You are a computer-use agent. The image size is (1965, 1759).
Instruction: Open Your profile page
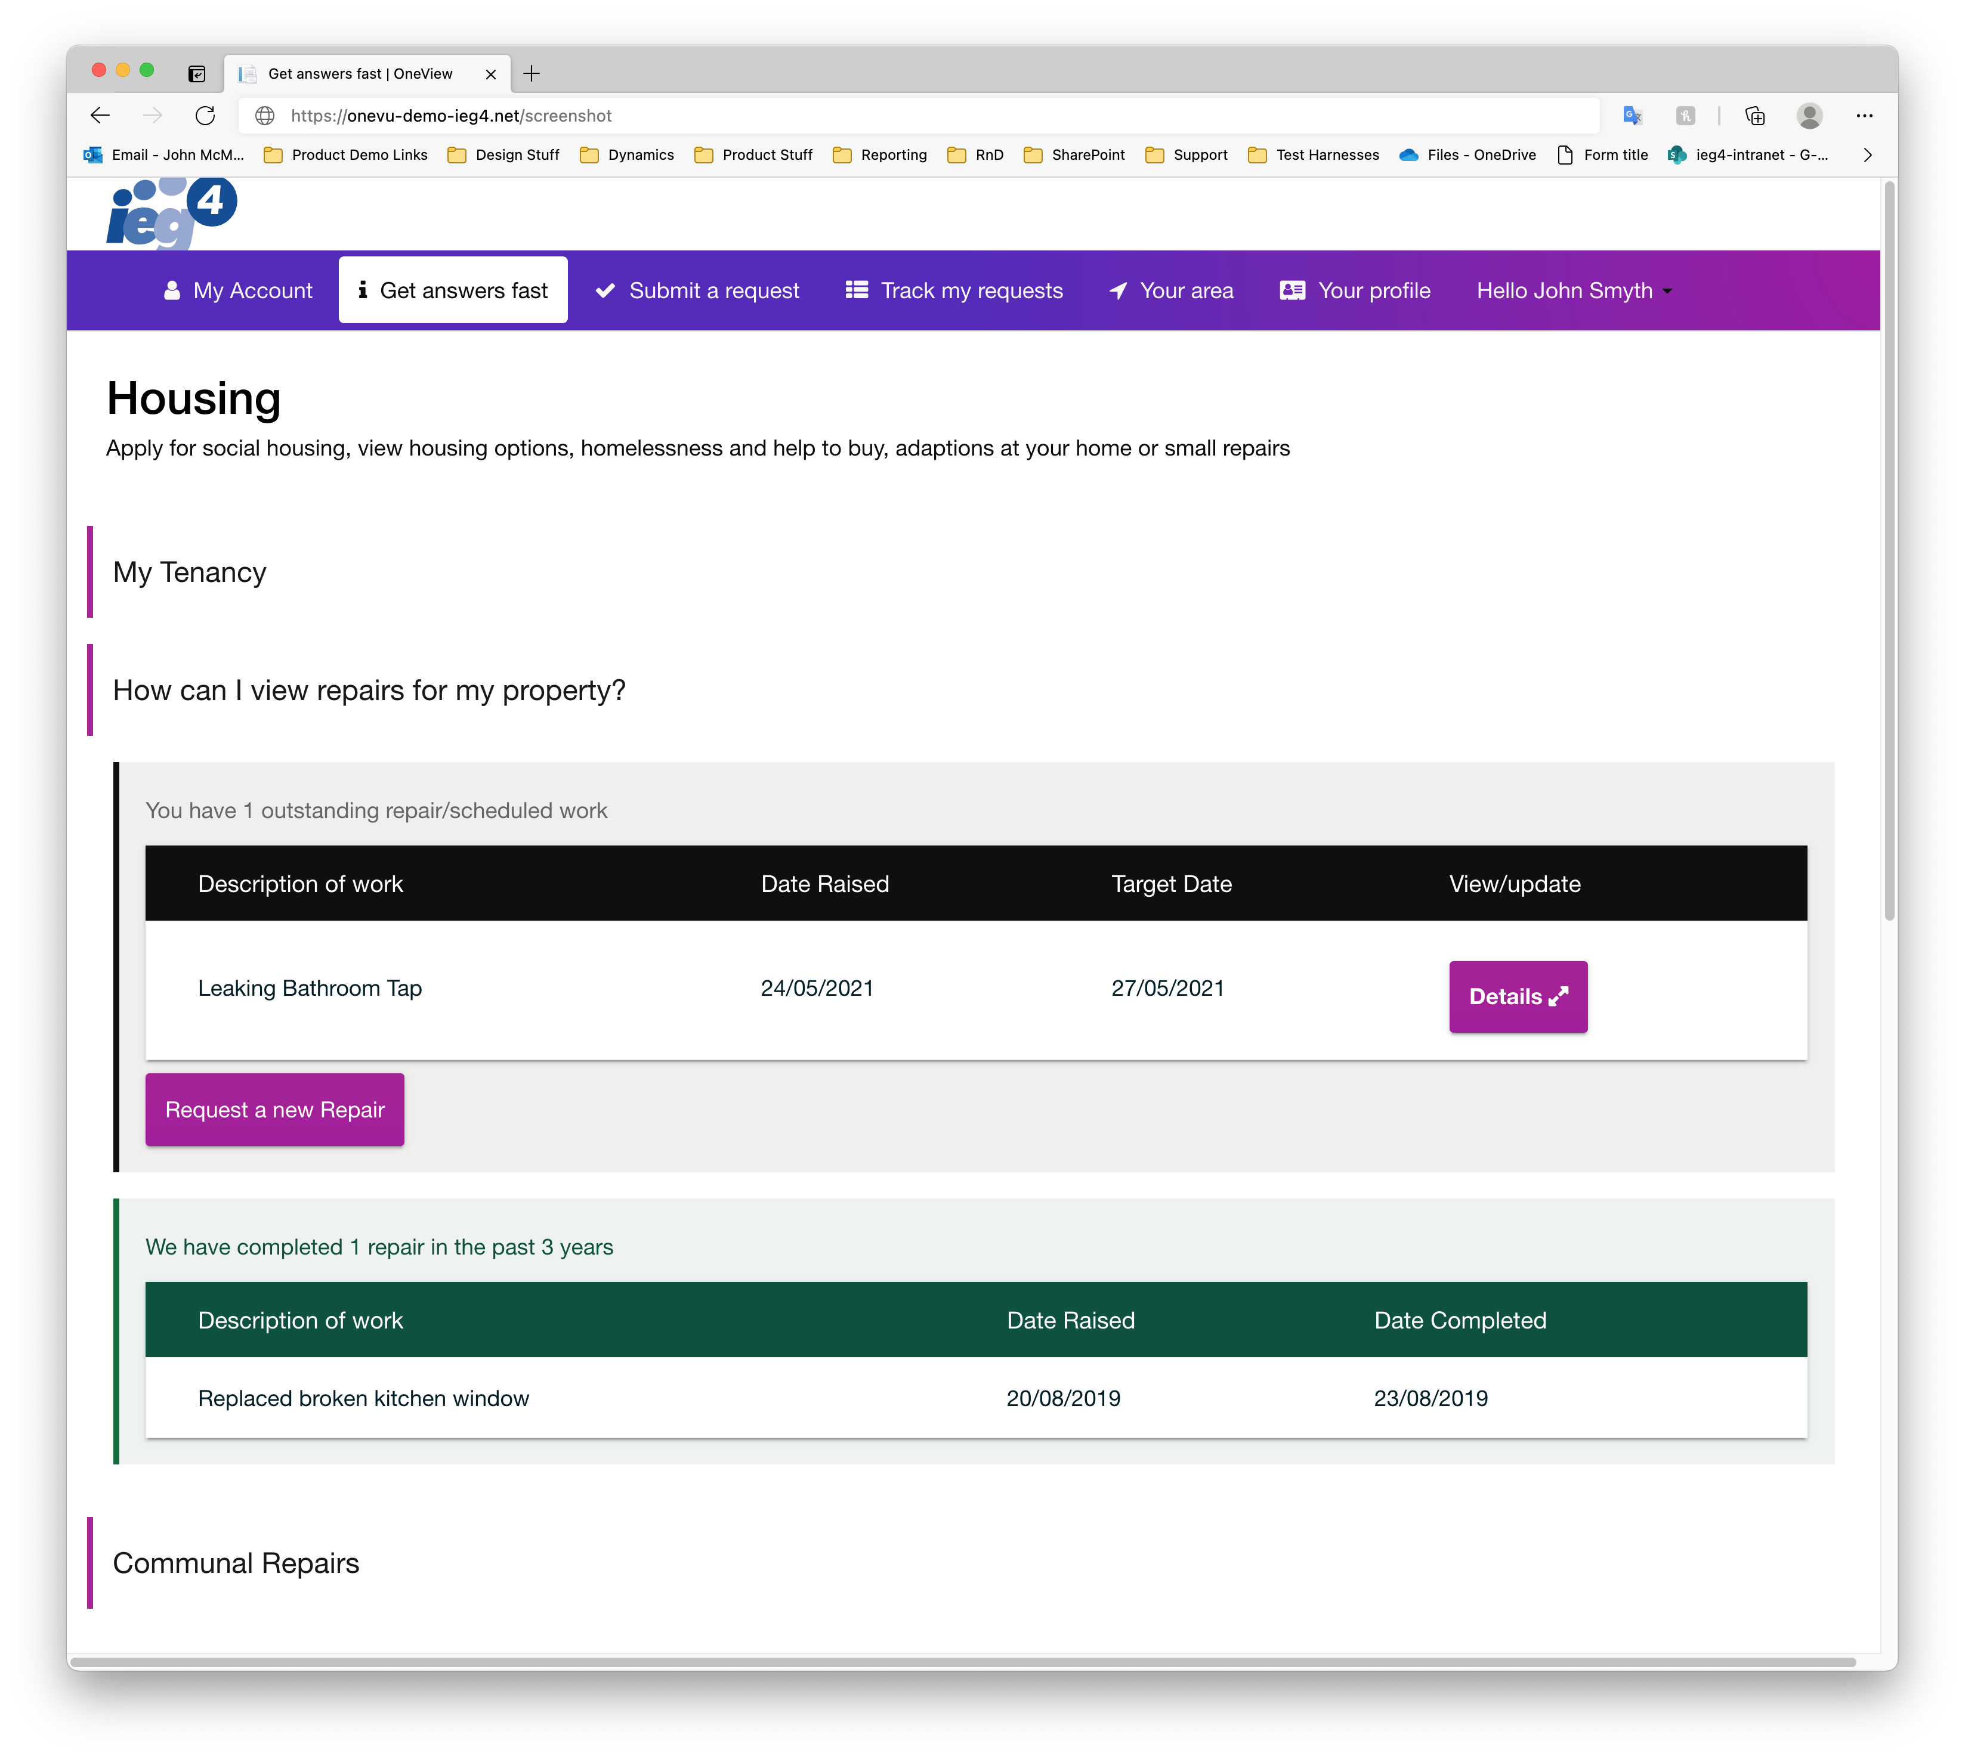point(1356,291)
